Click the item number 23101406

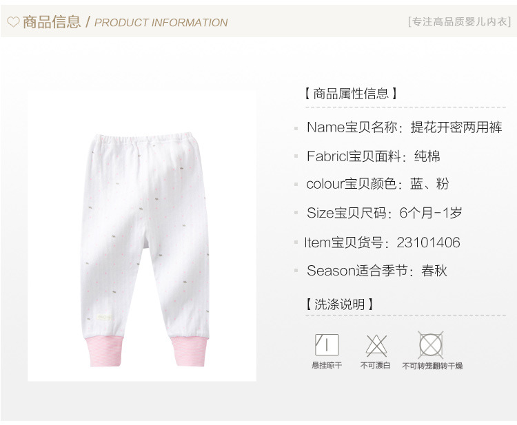(428, 242)
